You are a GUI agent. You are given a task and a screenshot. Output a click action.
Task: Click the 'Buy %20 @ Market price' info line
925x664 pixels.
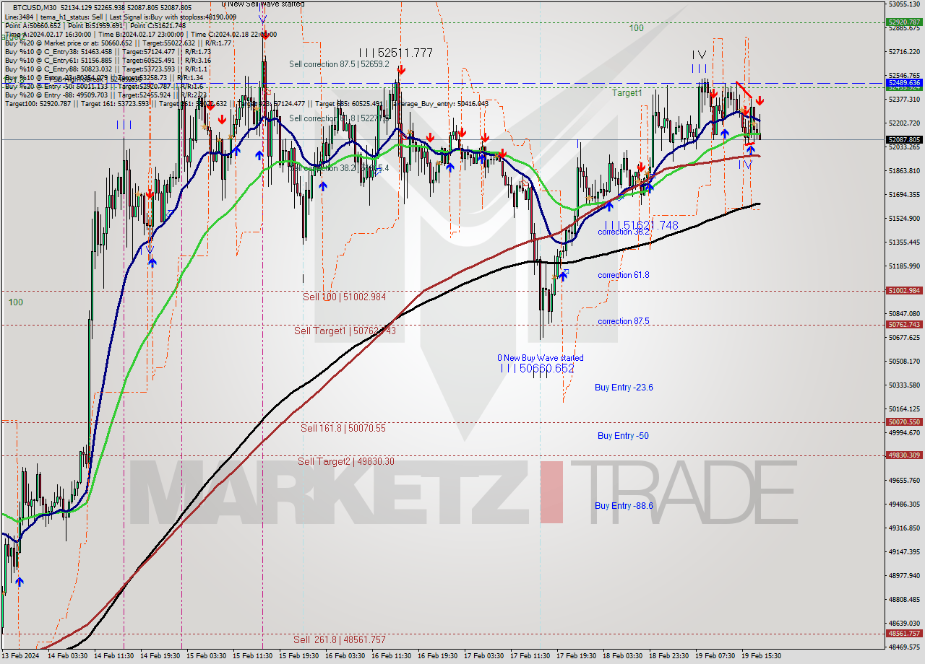coord(119,43)
